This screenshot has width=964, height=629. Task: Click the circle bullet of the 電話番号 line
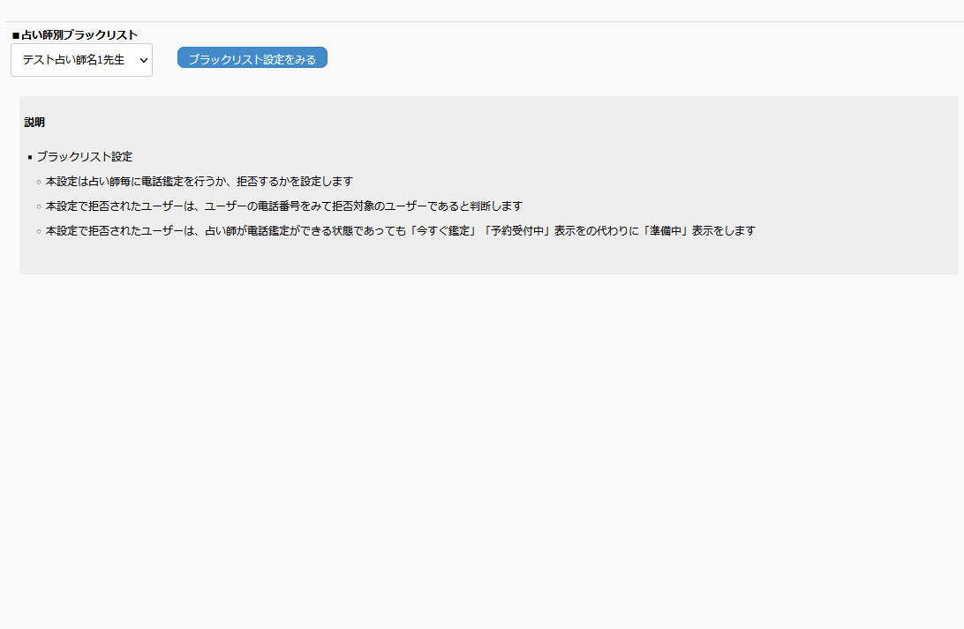pyautogui.click(x=39, y=206)
